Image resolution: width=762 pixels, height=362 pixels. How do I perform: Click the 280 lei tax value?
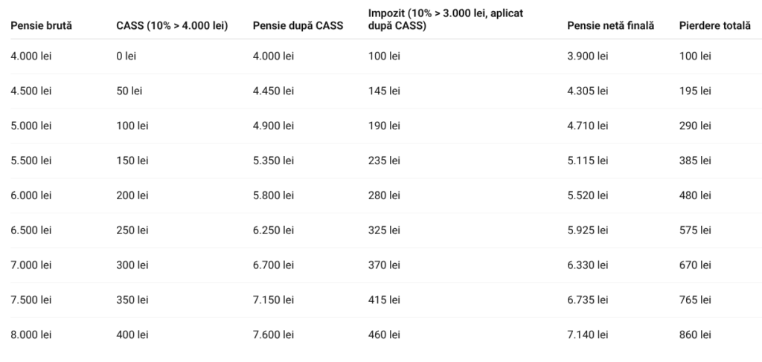coord(384,195)
